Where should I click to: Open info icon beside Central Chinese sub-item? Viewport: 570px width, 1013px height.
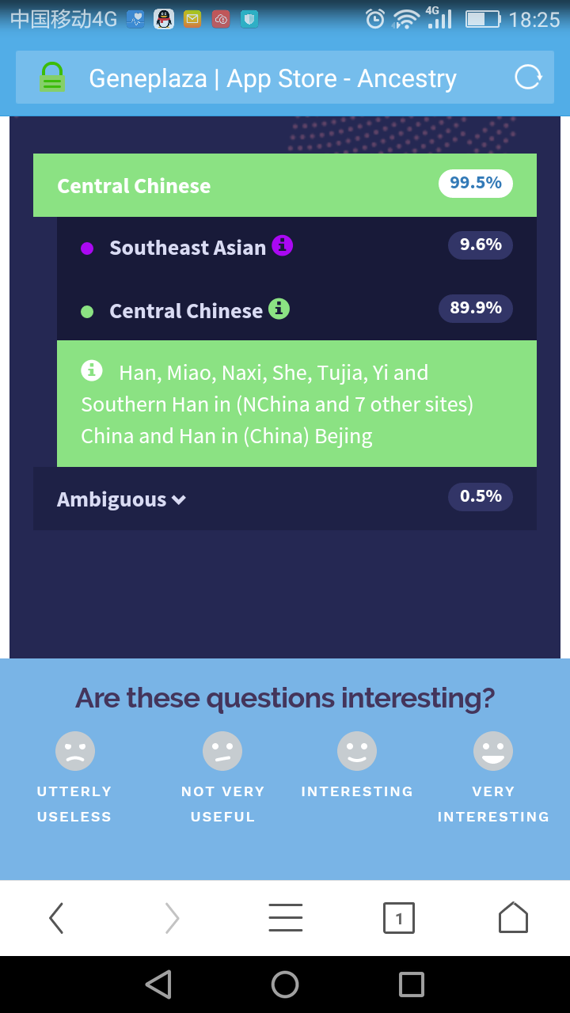(279, 309)
